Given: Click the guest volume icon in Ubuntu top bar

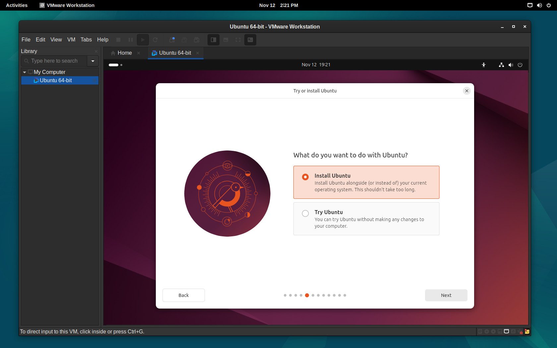Looking at the screenshot, I should (x=511, y=65).
